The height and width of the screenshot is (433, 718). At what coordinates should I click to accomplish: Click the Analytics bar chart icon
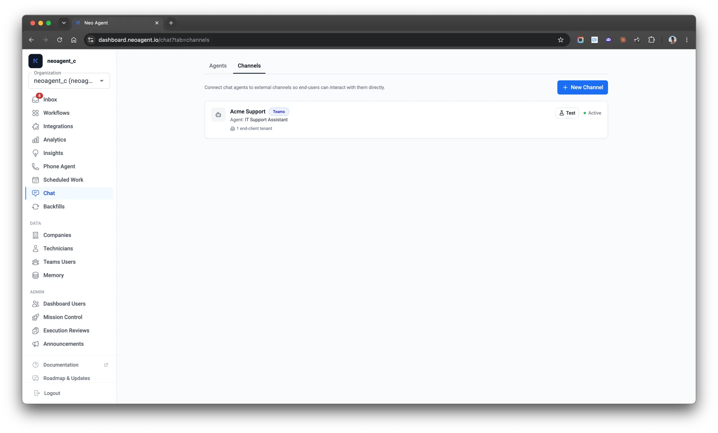coord(36,140)
